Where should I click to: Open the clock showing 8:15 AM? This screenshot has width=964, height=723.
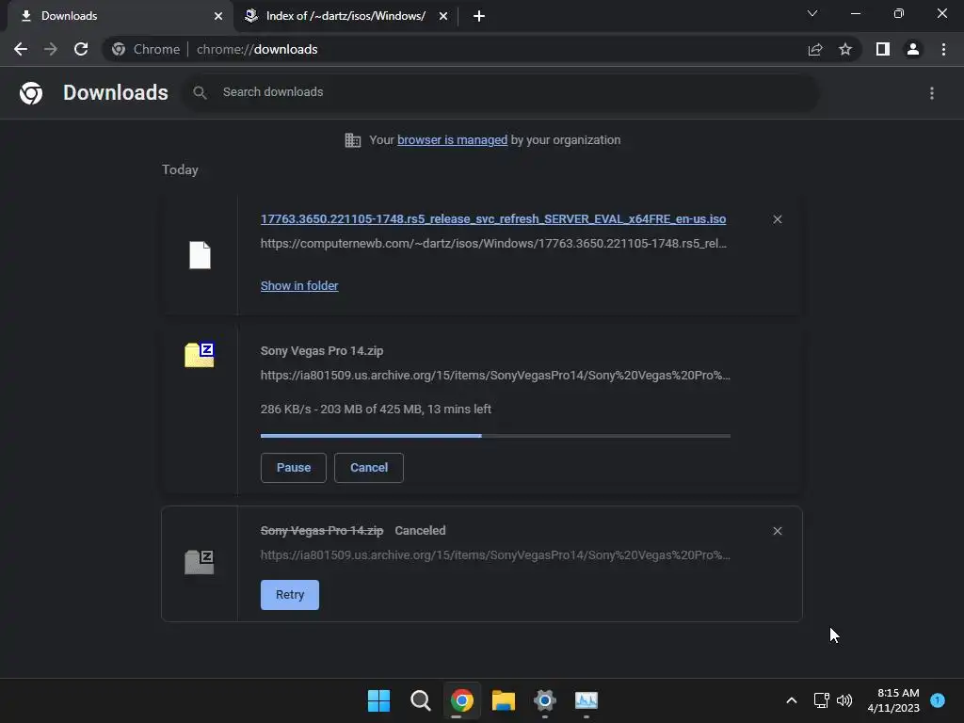(893, 700)
